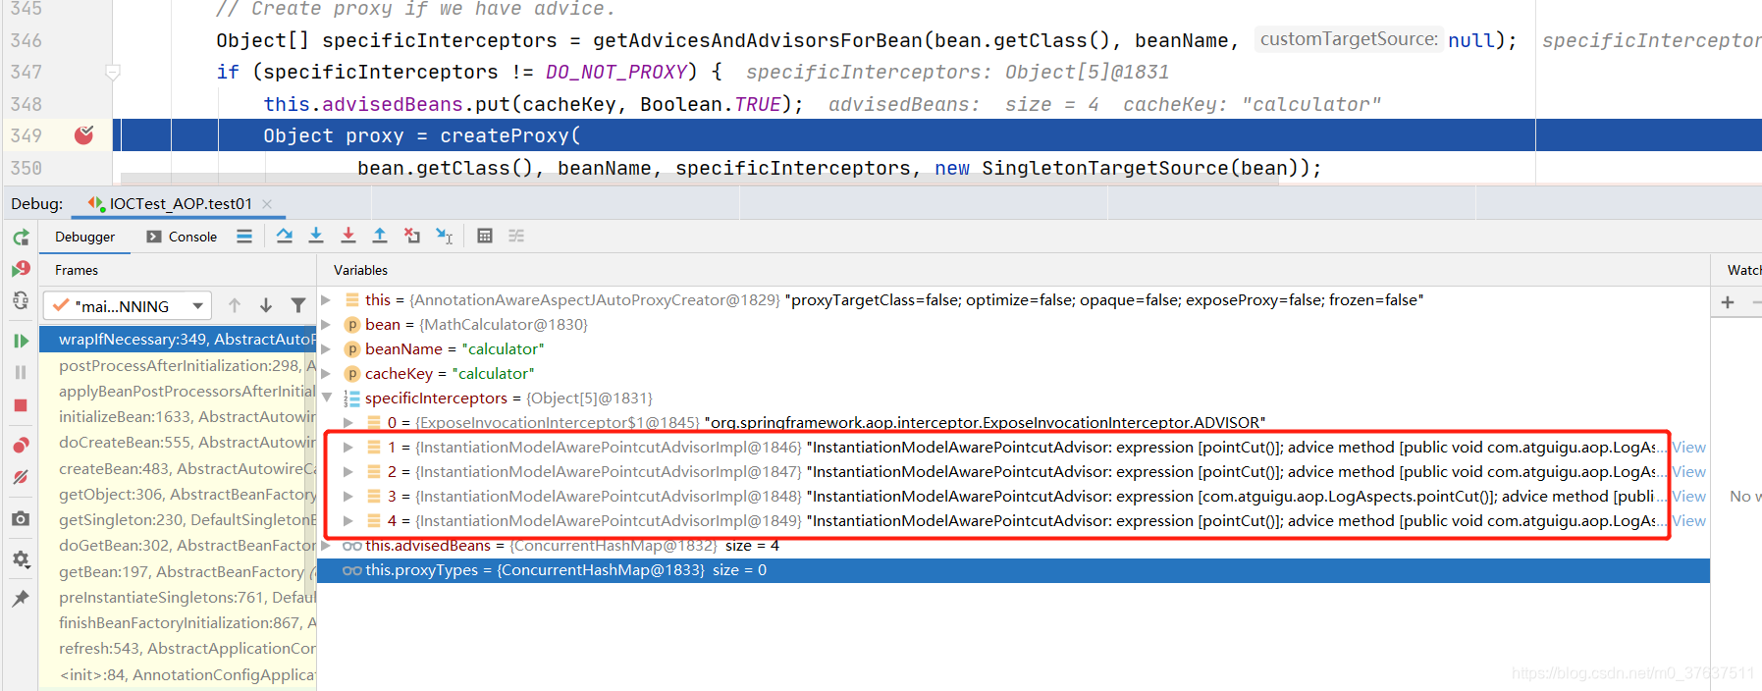Open View Breakpoints dialog
This screenshot has height=691, width=1762.
[x=21, y=445]
